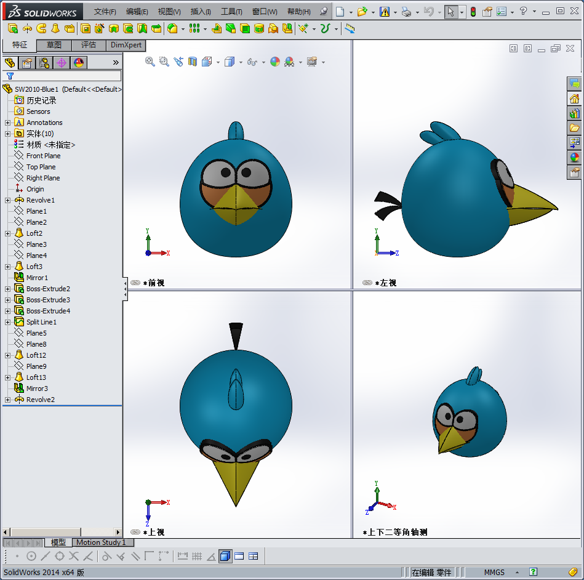Select the Extruded Cut tool

tap(86, 28)
